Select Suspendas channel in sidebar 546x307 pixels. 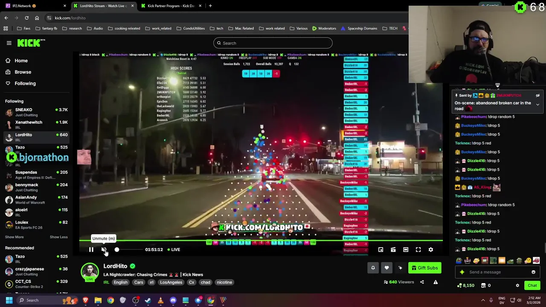pos(36,175)
